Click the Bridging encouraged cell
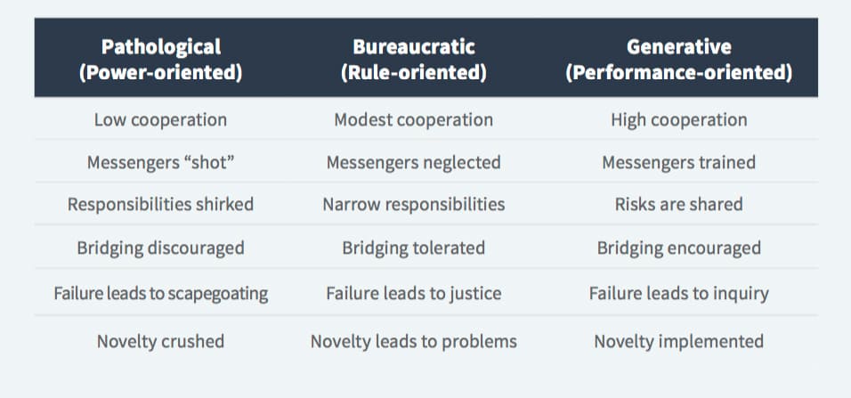The width and height of the screenshot is (851, 398). pos(679,248)
